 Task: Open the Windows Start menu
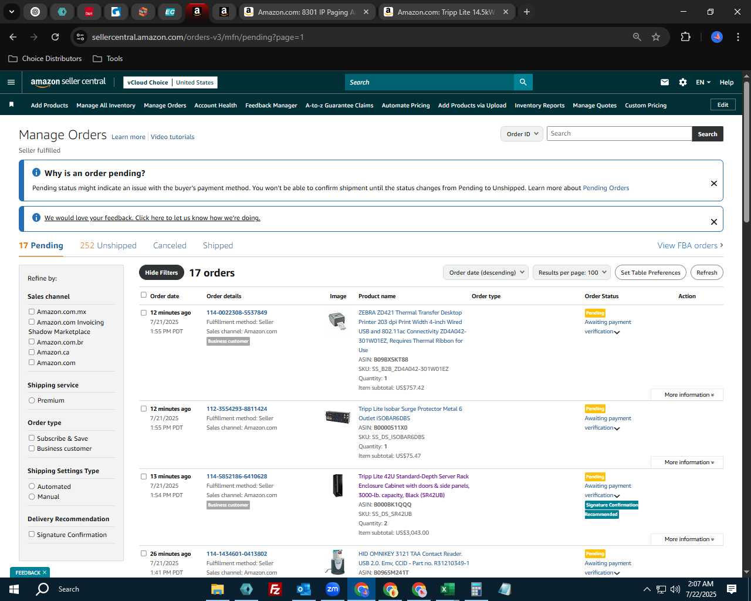14,589
